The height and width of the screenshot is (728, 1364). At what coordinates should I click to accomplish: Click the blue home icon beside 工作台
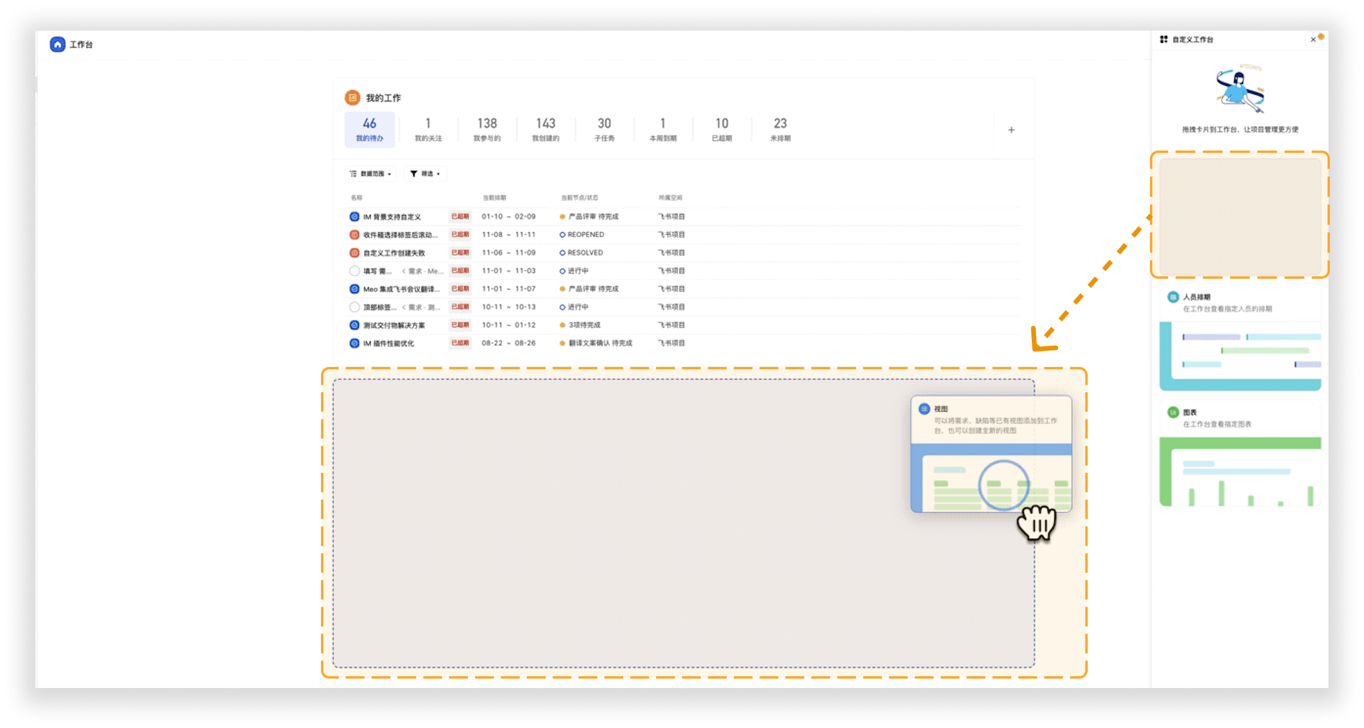pyautogui.click(x=58, y=44)
